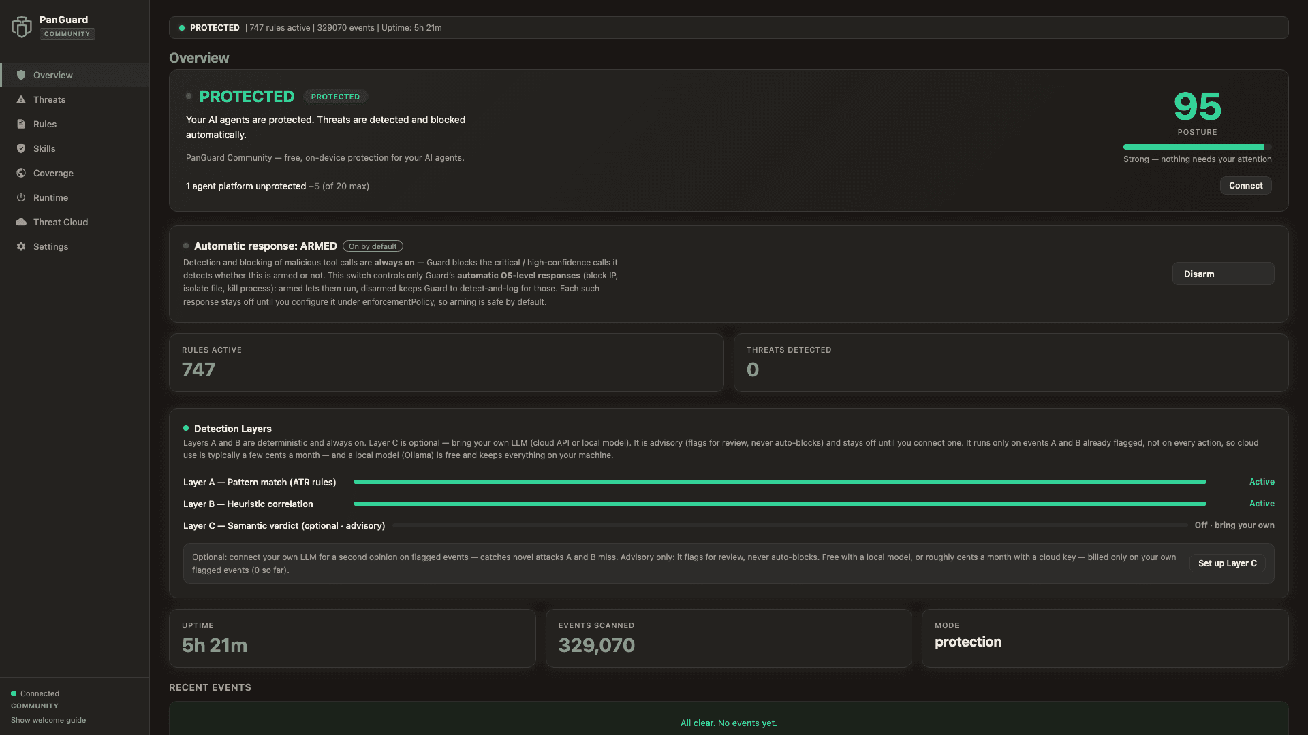Click the Detection Layers heading
Viewport: 1308px width, 735px height.
233,429
